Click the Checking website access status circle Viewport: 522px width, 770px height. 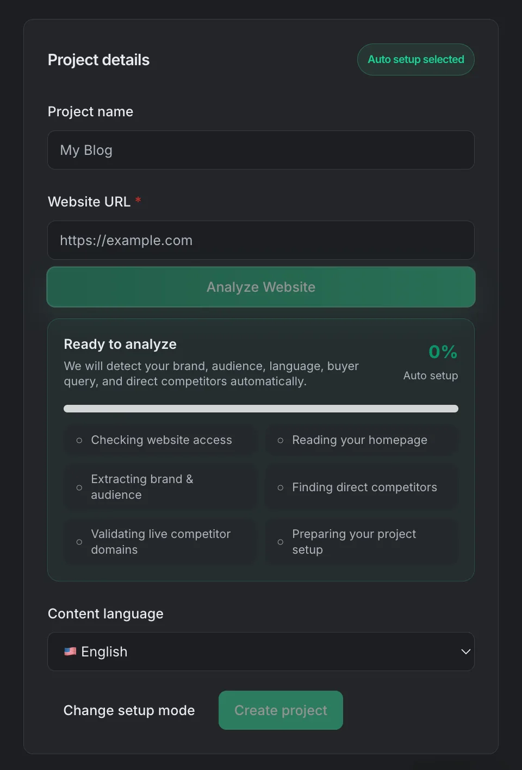point(79,440)
